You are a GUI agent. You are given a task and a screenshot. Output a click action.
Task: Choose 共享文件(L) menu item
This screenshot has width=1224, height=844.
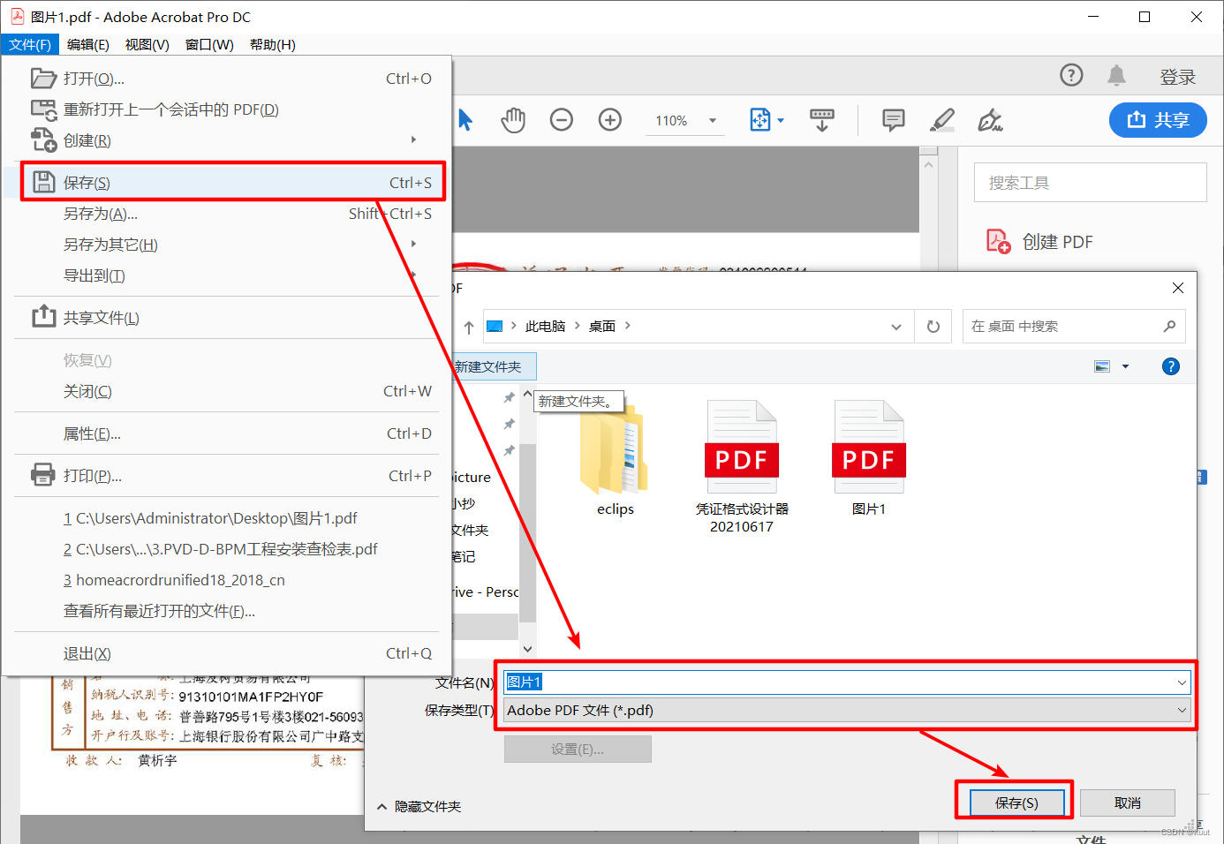click(x=227, y=317)
